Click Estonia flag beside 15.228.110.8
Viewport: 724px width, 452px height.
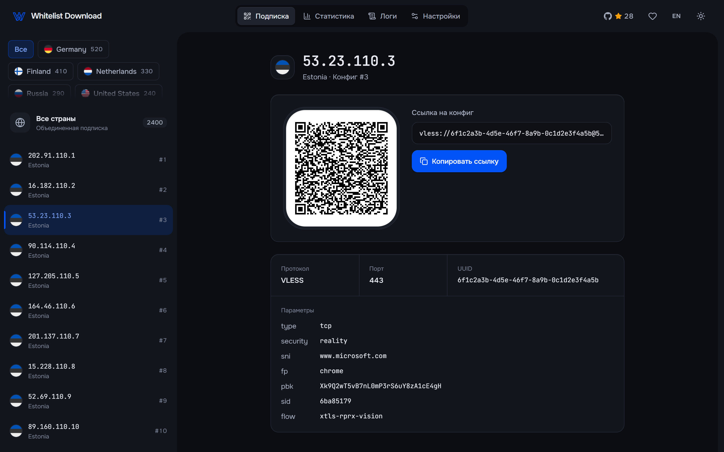[x=16, y=371]
